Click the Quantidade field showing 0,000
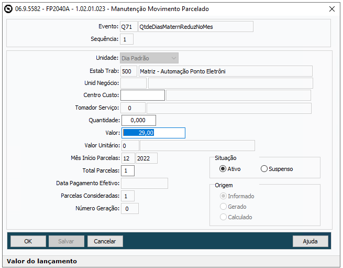This screenshot has height=268, width=343. coord(139,120)
